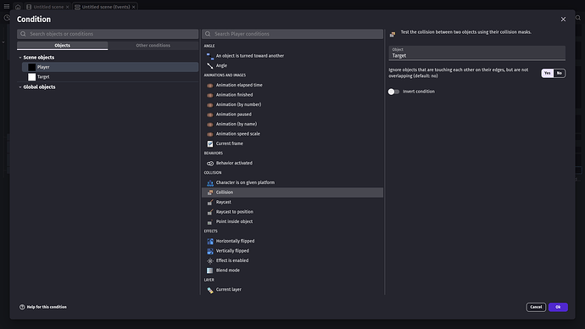Click the Search objects or conditions field
The height and width of the screenshot is (329, 585).
[x=108, y=34]
